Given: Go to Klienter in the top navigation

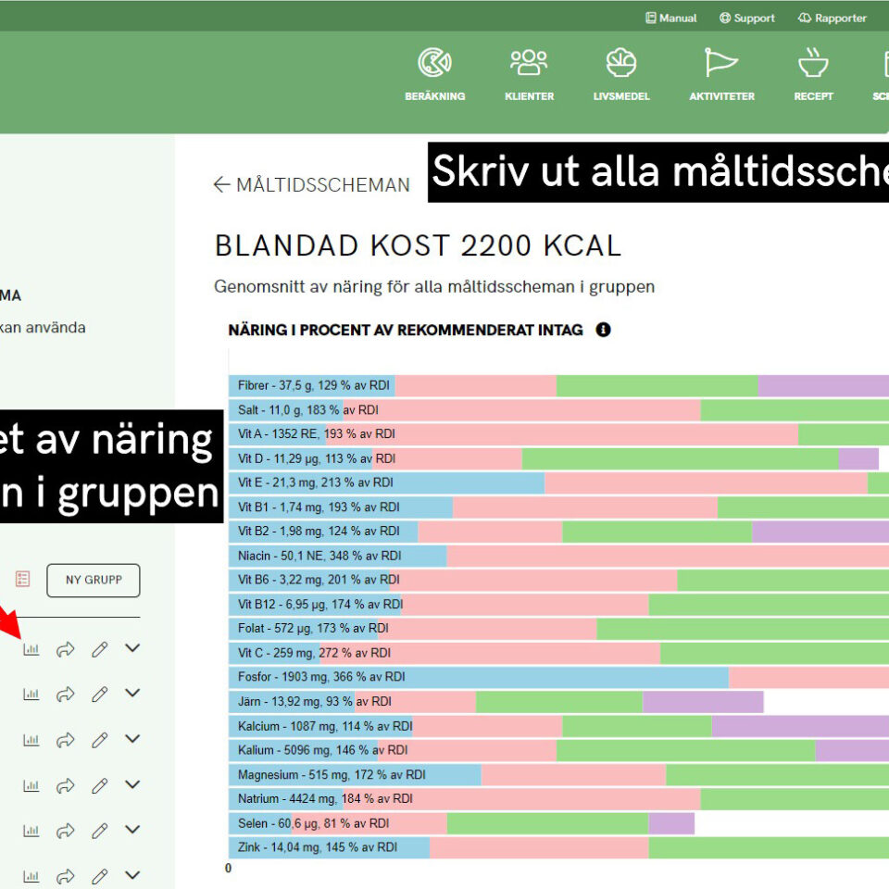Looking at the screenshot, I should [x=529, y=64].
